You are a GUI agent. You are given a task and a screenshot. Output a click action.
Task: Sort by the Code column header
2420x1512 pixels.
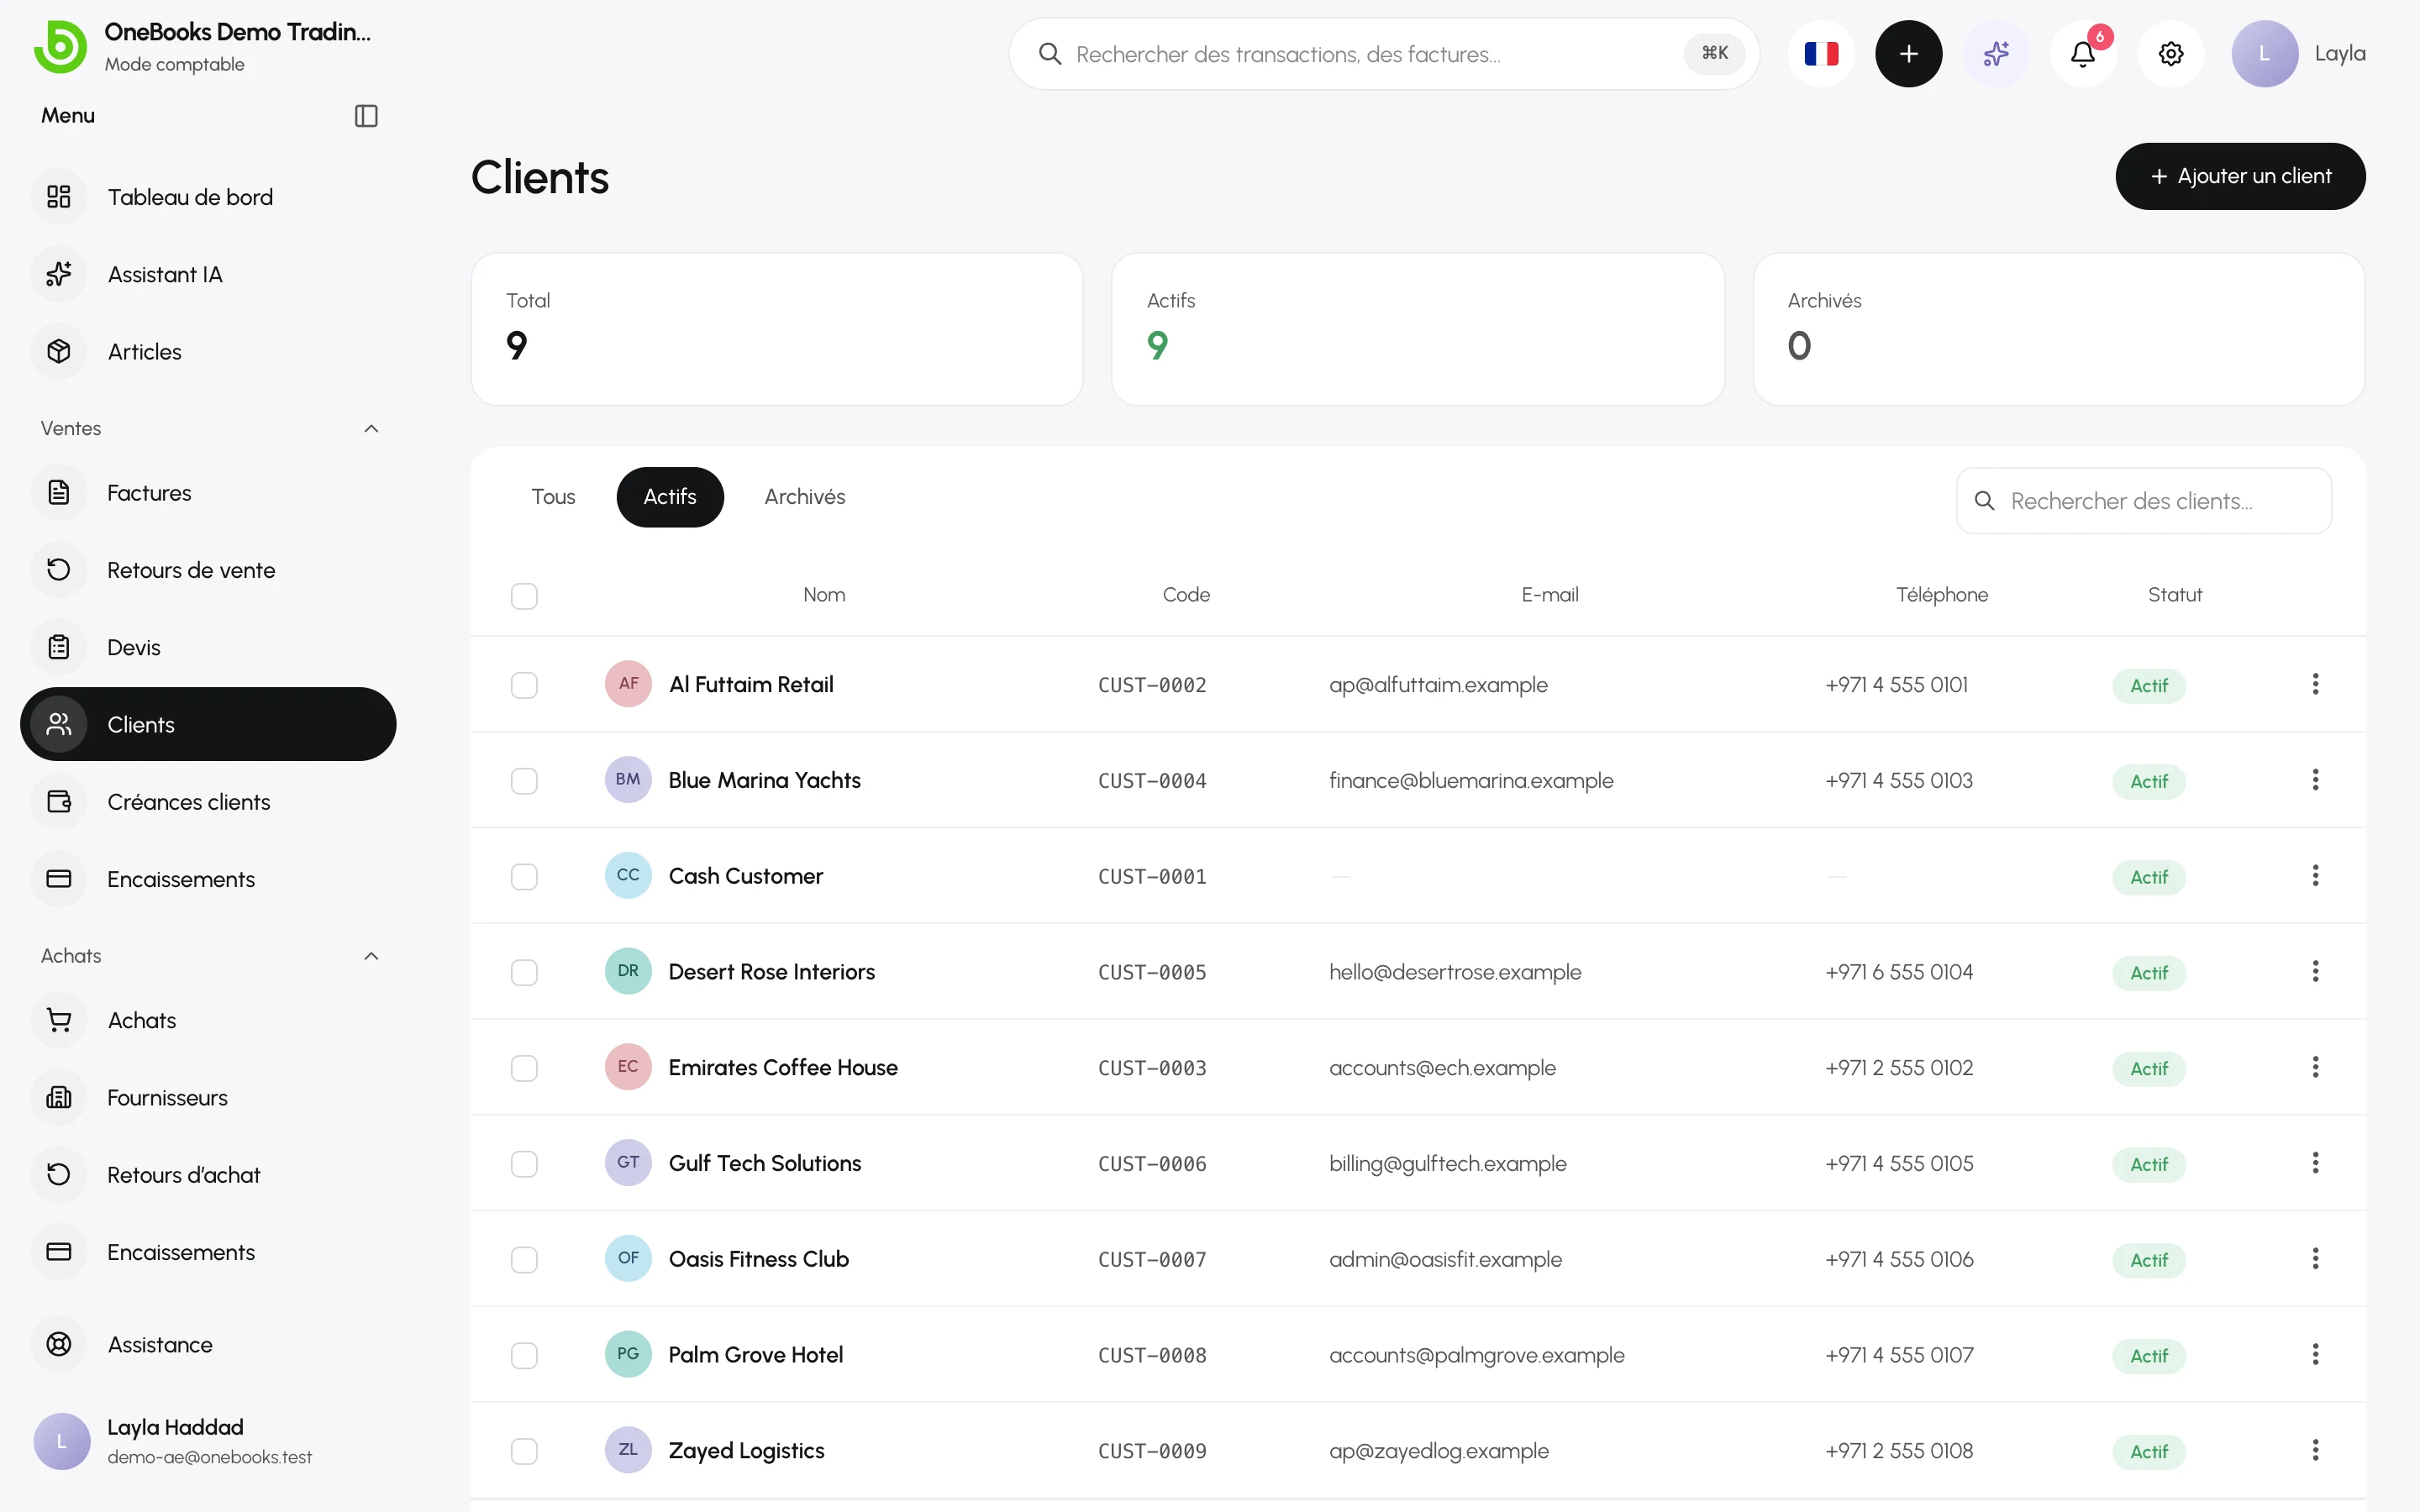(1186, 595)
